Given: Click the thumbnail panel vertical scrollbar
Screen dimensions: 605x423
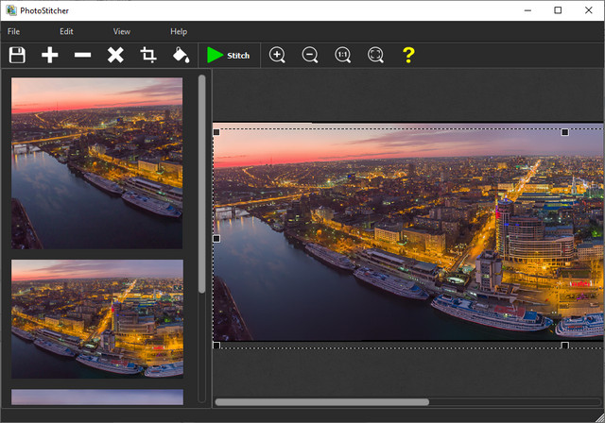Looking at the screenshot, I should [201, 184].
